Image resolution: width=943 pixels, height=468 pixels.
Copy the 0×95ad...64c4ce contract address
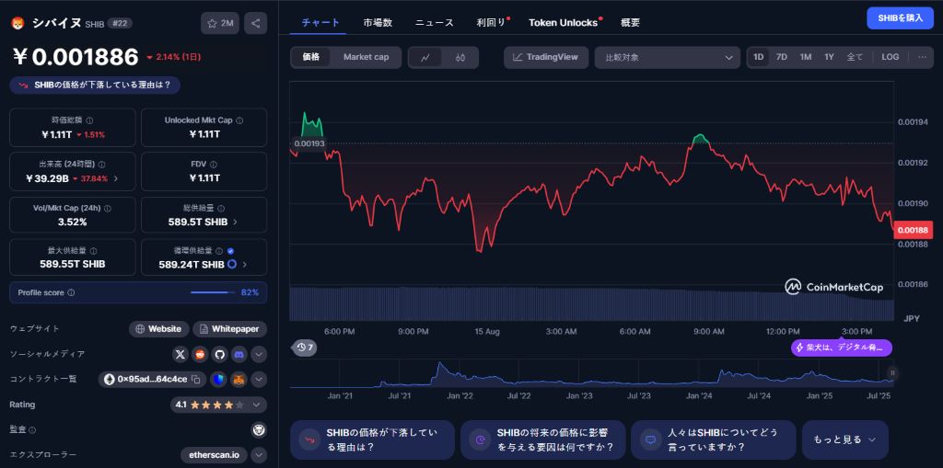(195, 379)
